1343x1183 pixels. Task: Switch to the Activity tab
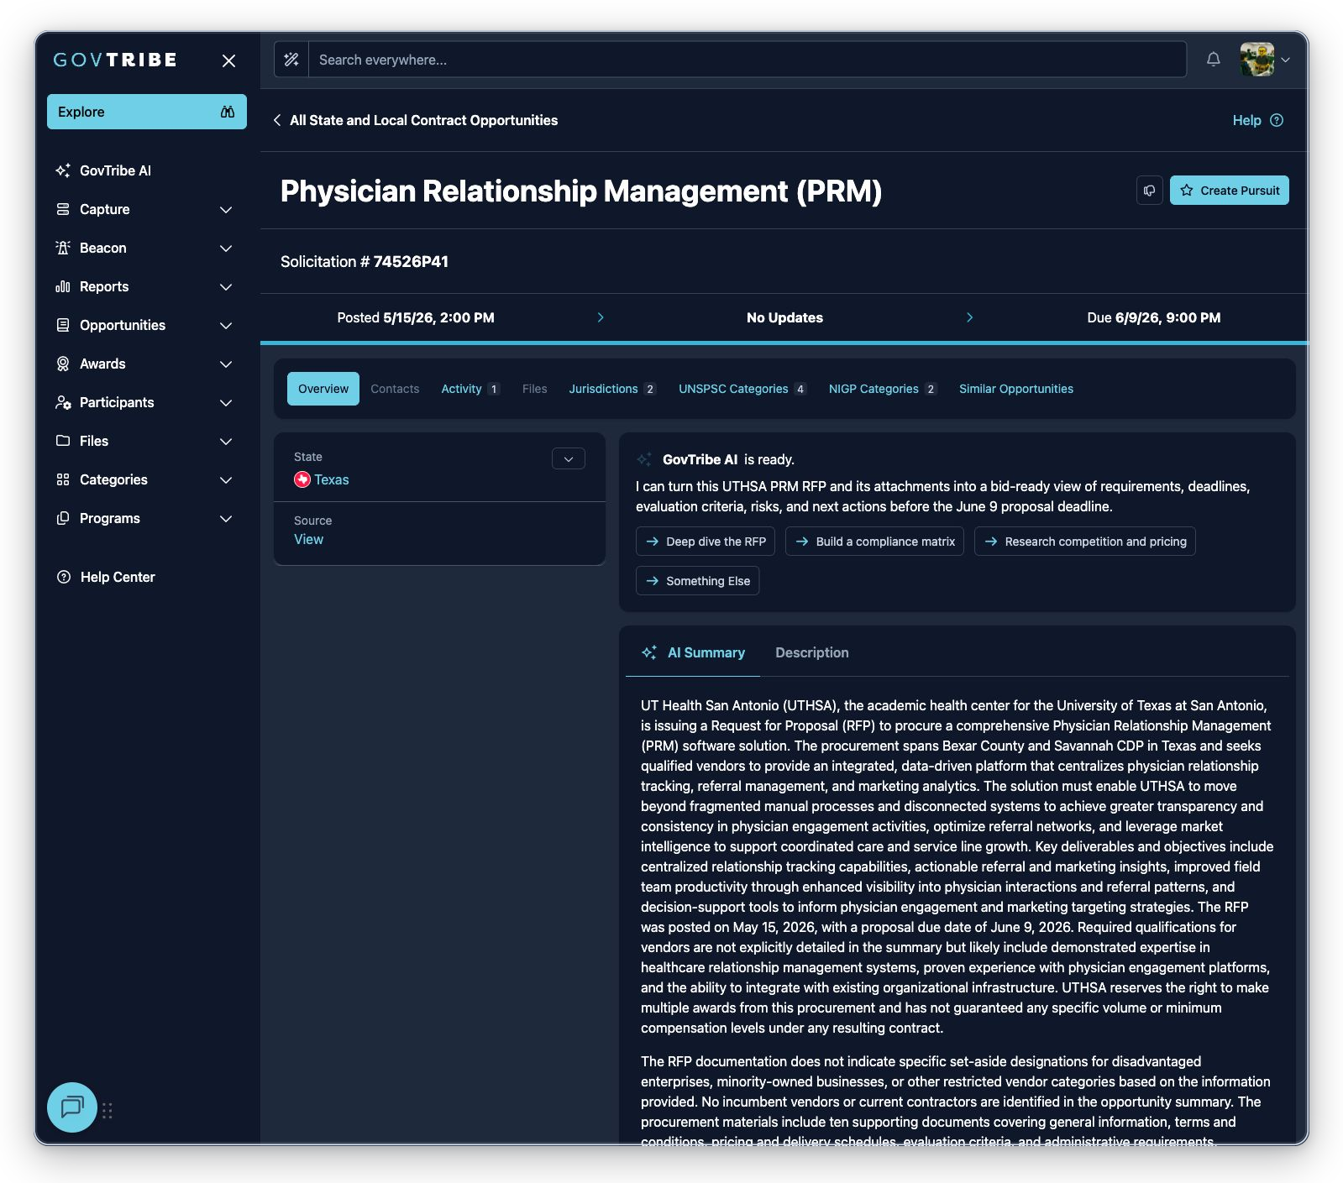pos(470,389)
